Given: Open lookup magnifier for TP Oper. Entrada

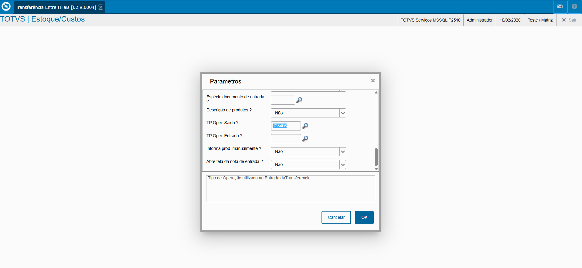Looking at the screenshot, I should pyautogui.click(x=305, y=139).
